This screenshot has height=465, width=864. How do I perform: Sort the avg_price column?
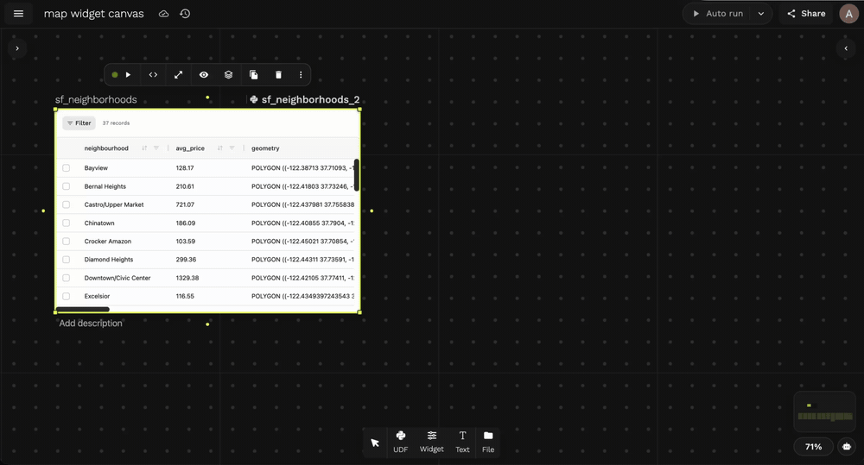(x=219, y=148)
